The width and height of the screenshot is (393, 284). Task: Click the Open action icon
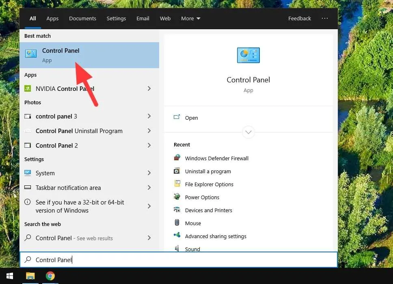pyautogui.click(x=177, y=117)
